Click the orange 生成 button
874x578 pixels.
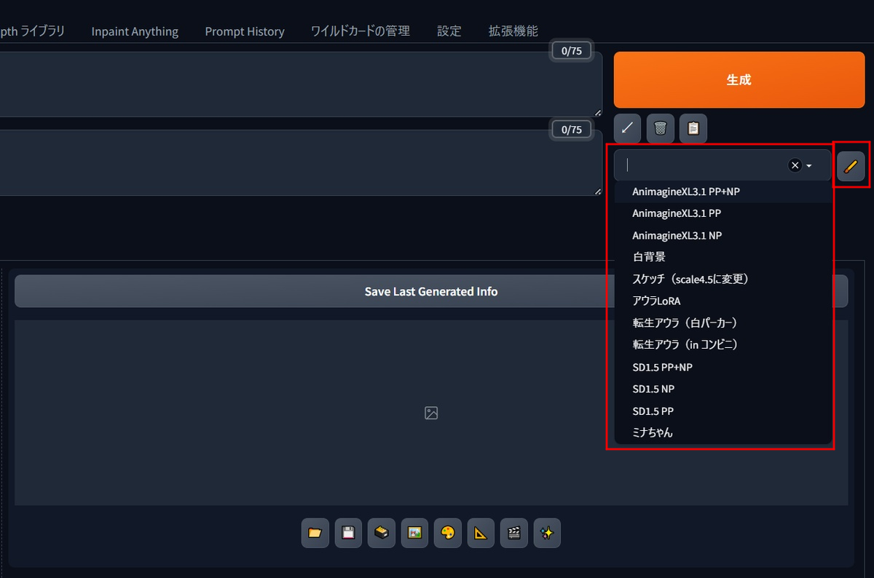pos(739,80)
